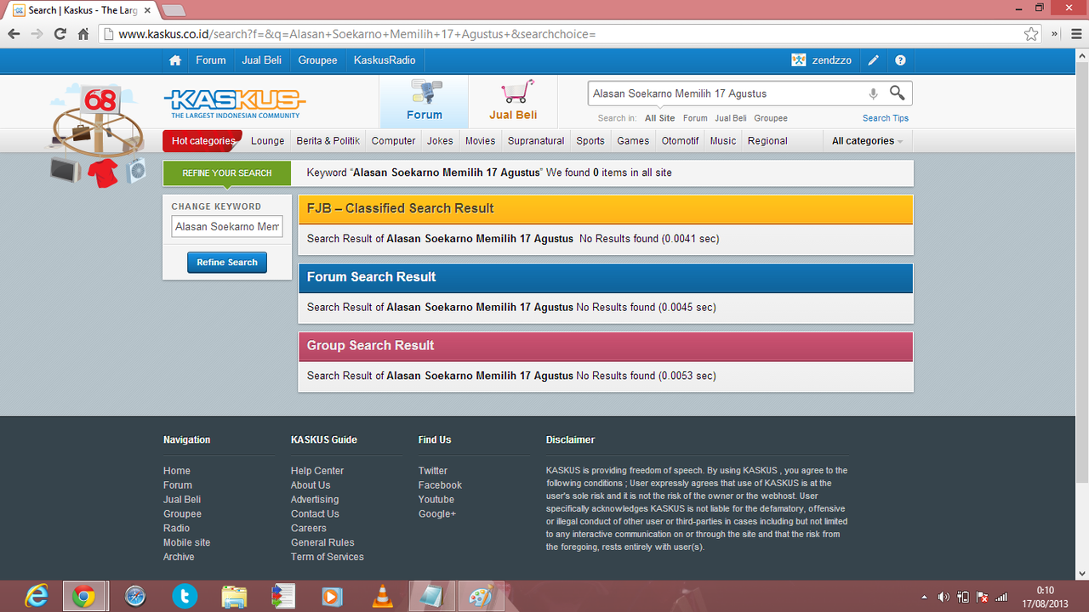Image resolution: width=1089 pixels, height=612 pixels.
Task: Click the browser back arrow
Action: coord(14,34)
